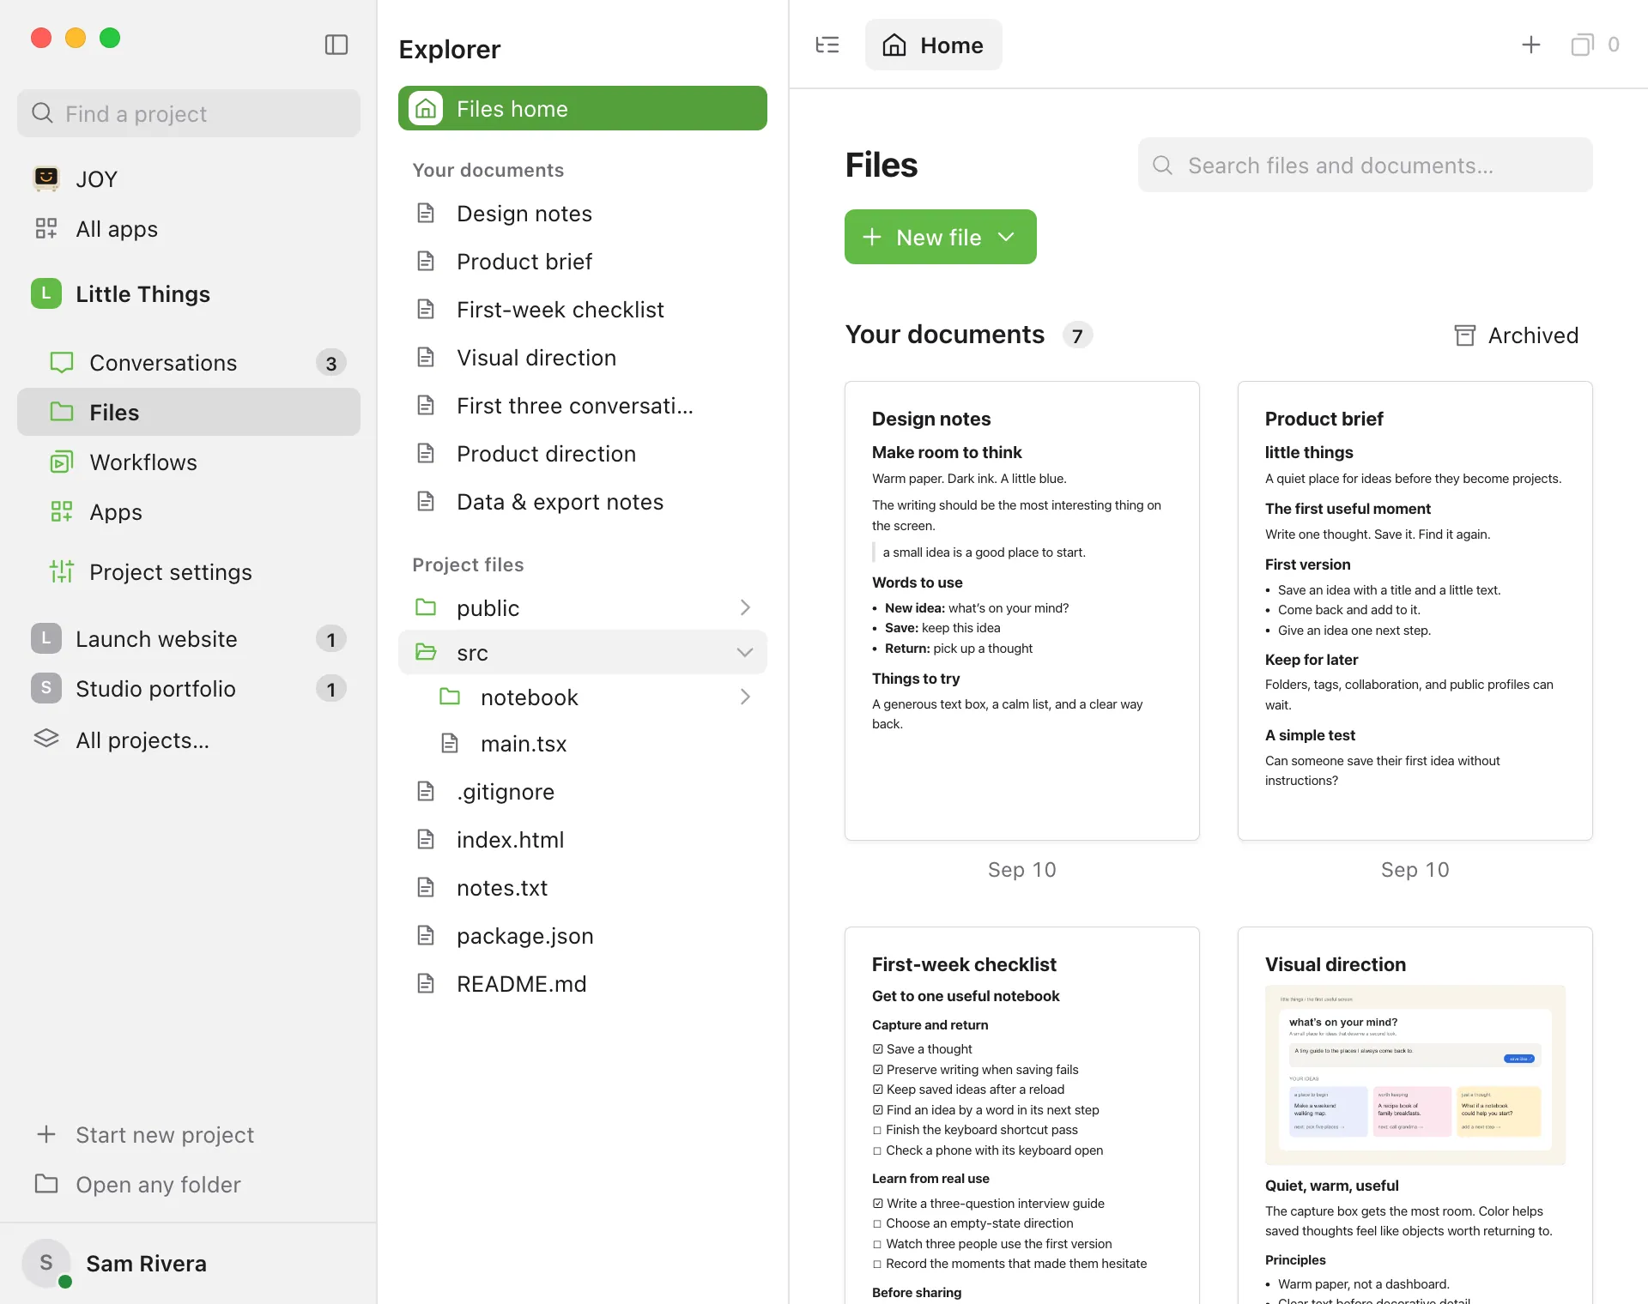The width and height of the screenshot is (1648, 1304).
Task: Open the New file dropdown arrow
Action: pos(1007,237)
